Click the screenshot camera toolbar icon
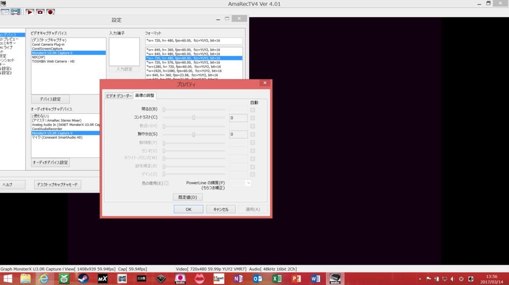 pyautogui.click(x=40, y=12)
